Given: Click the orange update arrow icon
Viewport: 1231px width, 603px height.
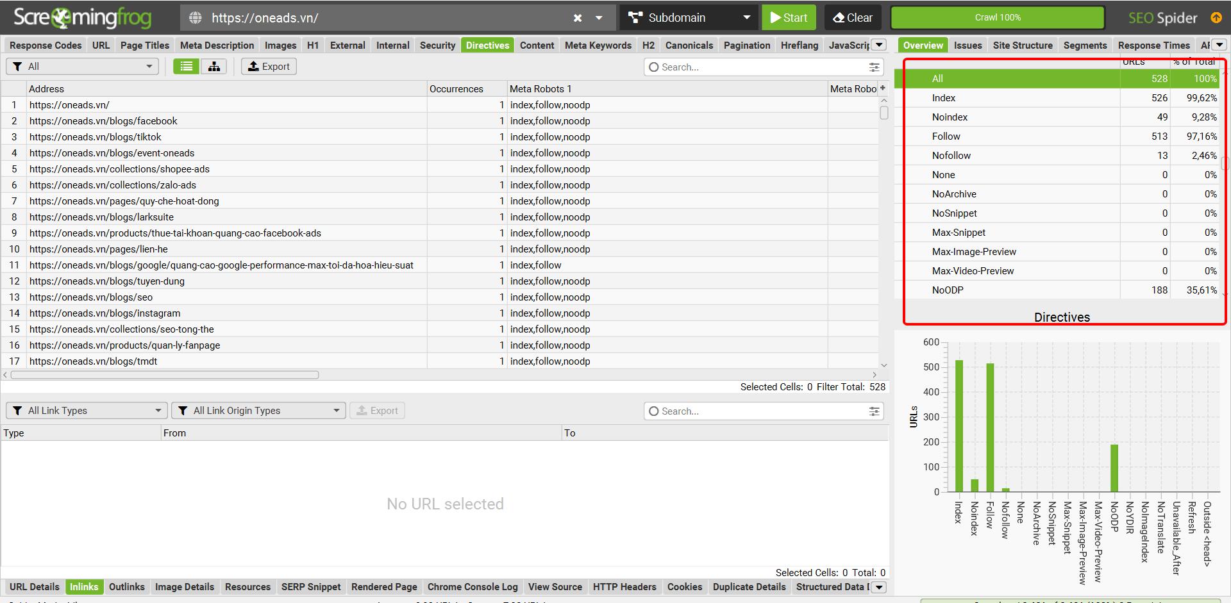Looking at the screenshot, I should (x=1216, y=17).
